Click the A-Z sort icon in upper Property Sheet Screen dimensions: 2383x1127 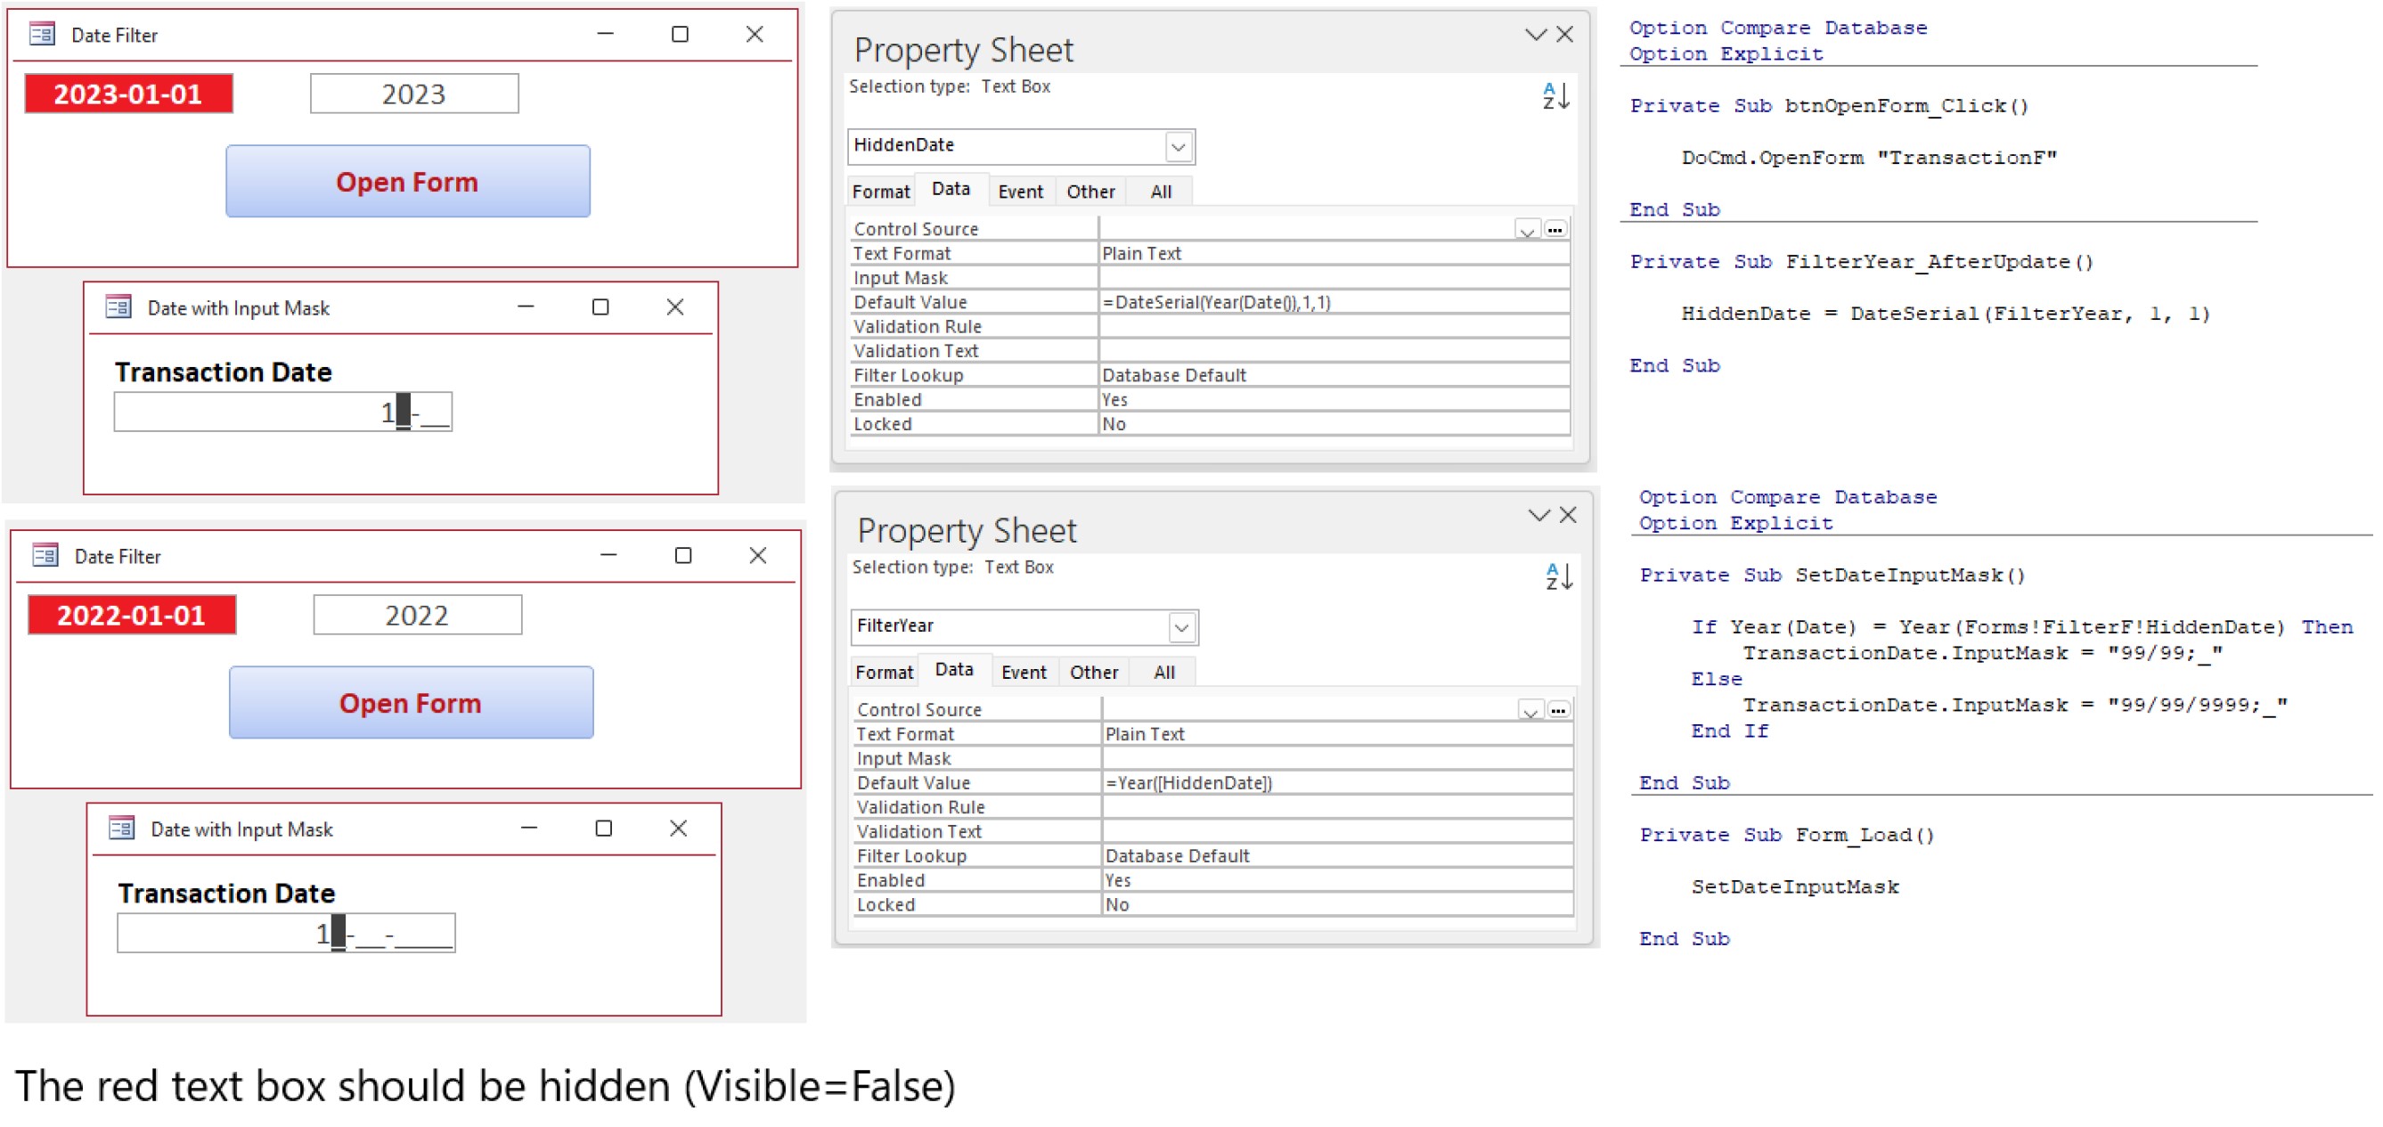(1558, 94)
